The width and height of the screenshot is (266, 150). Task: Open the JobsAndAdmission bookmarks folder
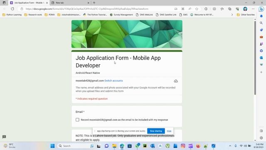pyautogui.click(x=69, y=15)
